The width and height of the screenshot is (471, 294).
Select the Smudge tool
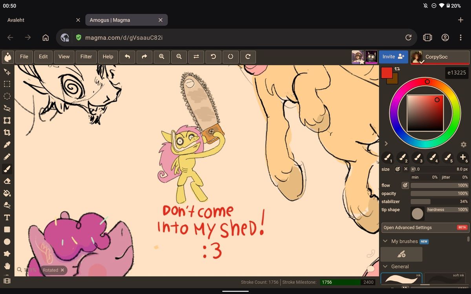tap(7, 205)
